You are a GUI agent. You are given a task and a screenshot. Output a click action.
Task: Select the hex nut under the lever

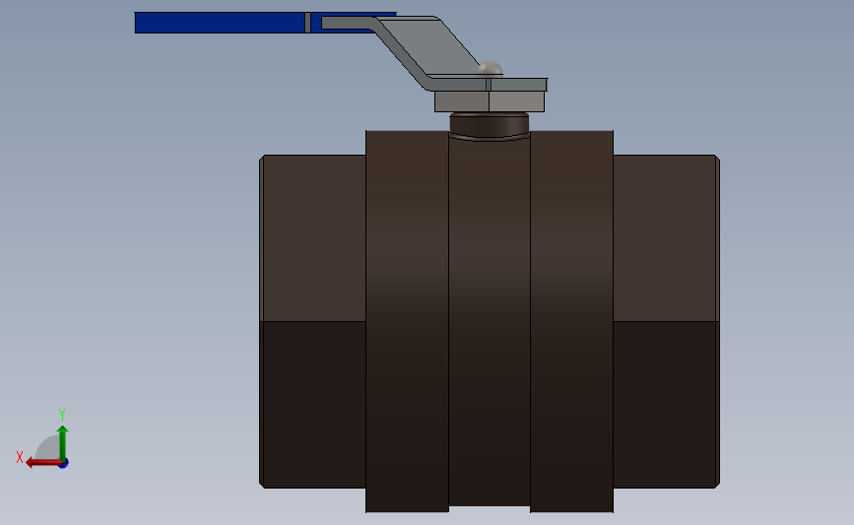click(x=490, y=101)
